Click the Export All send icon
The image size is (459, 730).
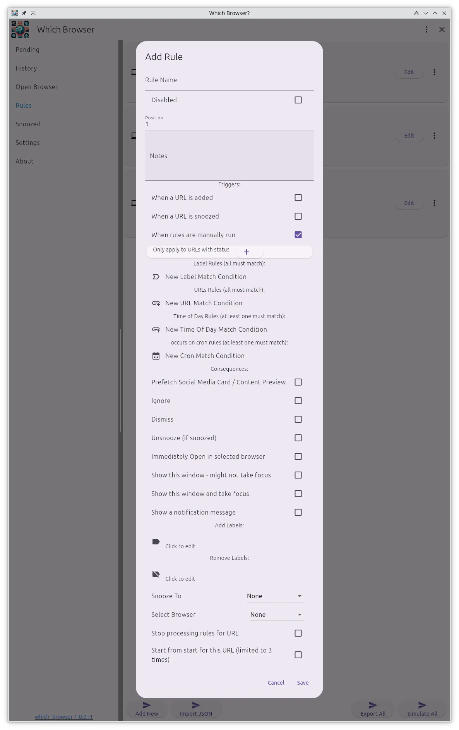pyautogui.click(x=373, y=705)
